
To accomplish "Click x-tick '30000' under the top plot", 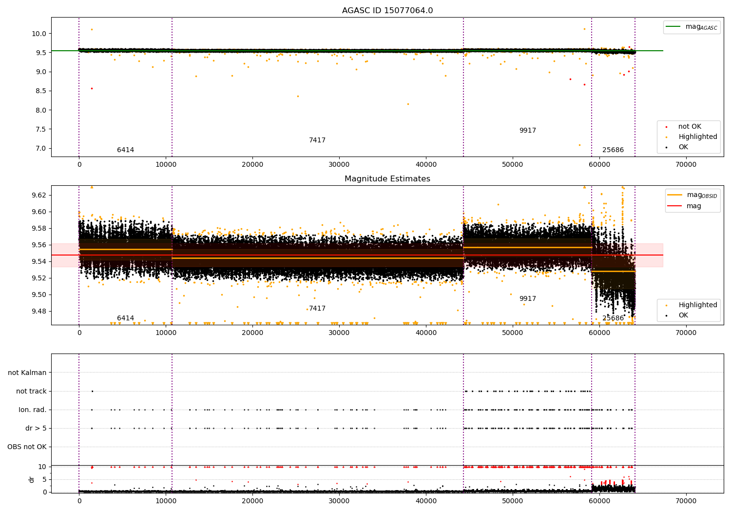I will [339, 165].
